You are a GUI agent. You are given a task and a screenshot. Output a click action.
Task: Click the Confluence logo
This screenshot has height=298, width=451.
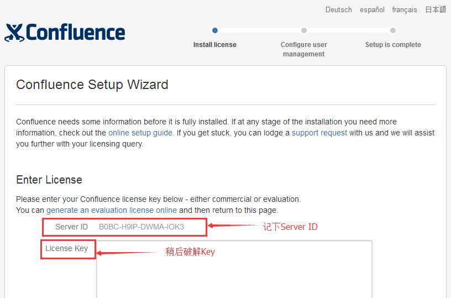[x=65, y=33]
